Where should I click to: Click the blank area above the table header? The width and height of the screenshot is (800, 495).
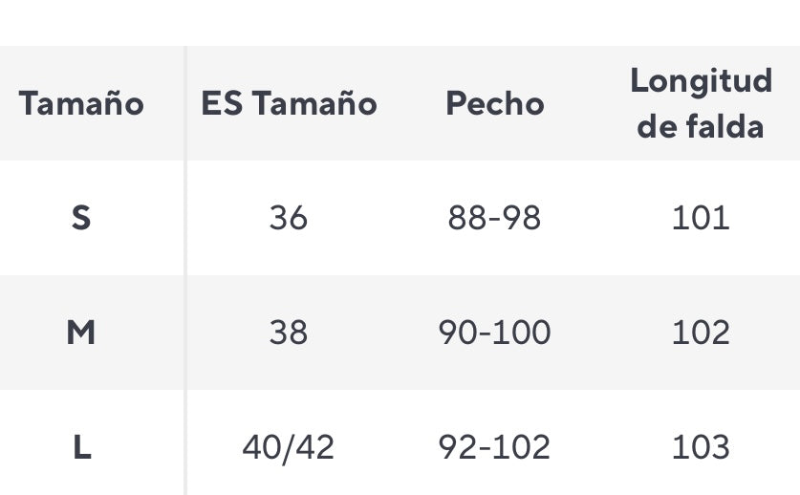[400, 23]
